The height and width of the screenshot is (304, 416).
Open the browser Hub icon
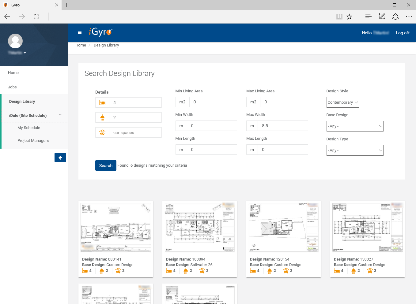[368, 17]
